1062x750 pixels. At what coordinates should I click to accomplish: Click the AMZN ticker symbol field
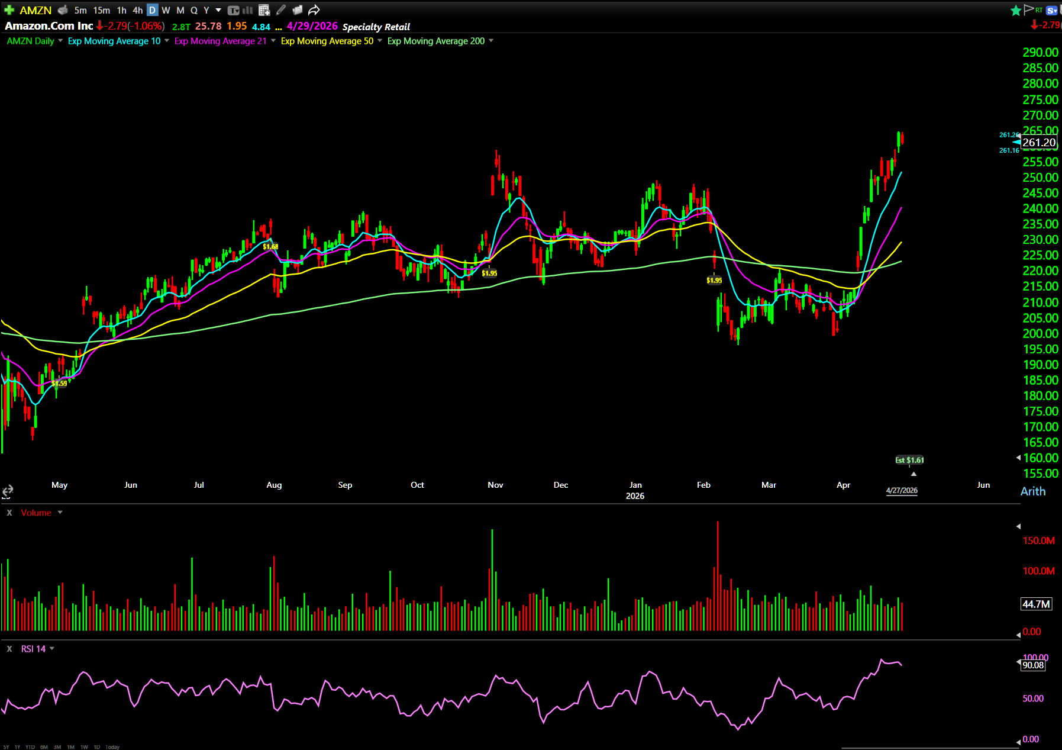pos(35,10)
